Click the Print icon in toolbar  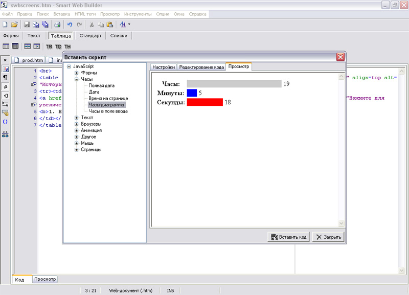[58, 24]
